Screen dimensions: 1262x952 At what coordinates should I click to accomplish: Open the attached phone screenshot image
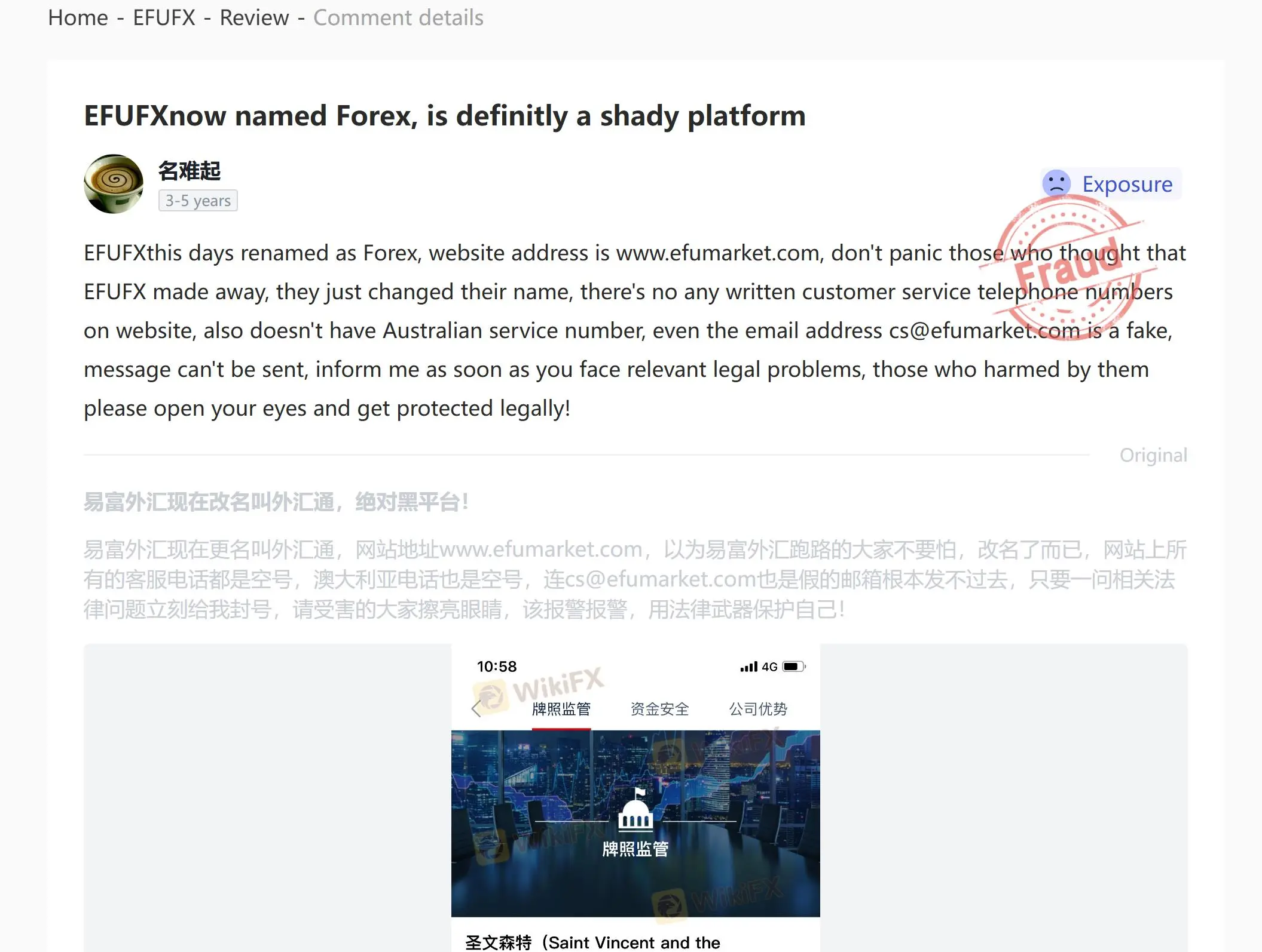pos(635,798)
